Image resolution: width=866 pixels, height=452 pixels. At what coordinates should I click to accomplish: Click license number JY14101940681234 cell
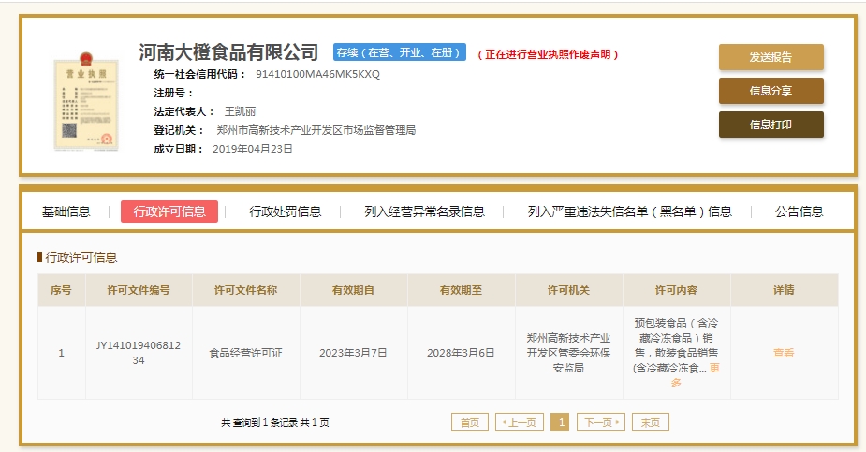[x=139, y=353]
